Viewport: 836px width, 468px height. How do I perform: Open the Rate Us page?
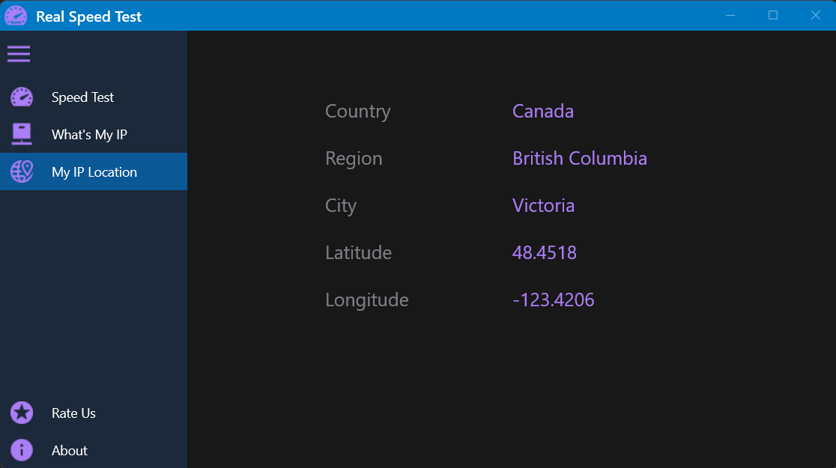tap(73, 413)
